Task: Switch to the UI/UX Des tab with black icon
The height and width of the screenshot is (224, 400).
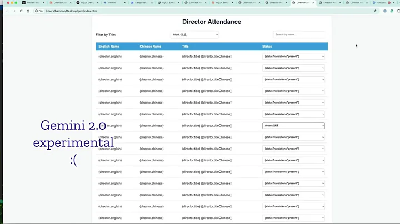Action: pyautogui.click(x=87, y=3)
